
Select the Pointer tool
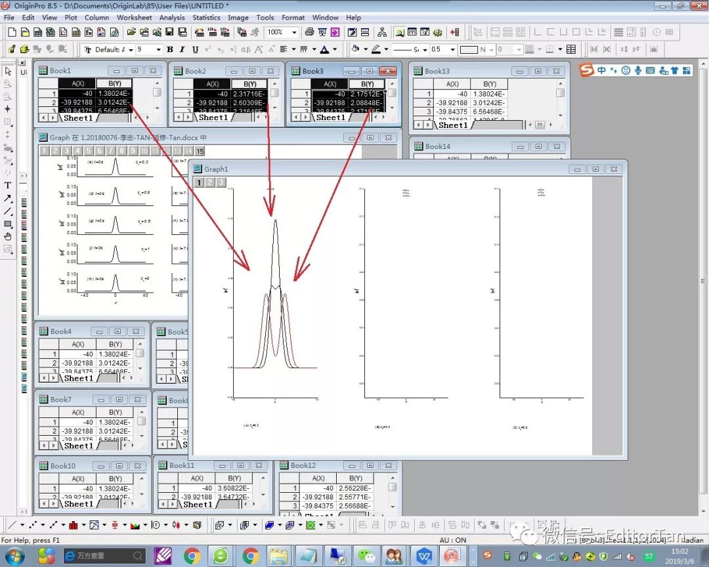pyautogui.click(x=8, y=71)
